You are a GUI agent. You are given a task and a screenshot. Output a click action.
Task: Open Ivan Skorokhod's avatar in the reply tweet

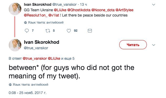click(x=15, y=45)
